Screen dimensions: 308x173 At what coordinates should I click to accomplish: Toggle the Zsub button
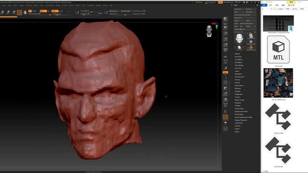pyautogui.click(x=61, y=11)
